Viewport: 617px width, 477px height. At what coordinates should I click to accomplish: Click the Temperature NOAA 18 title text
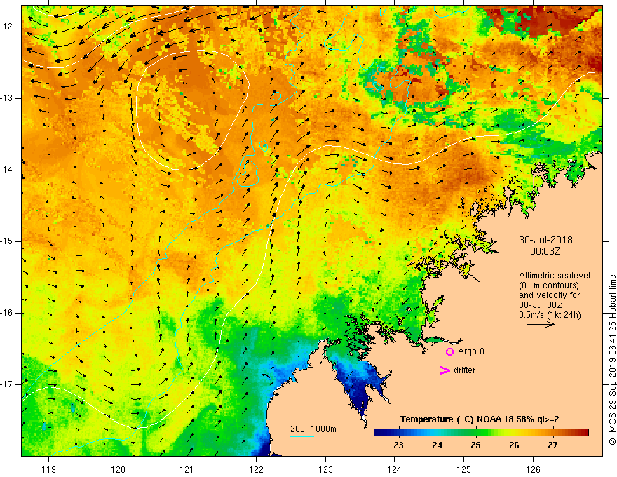[480, 419]
